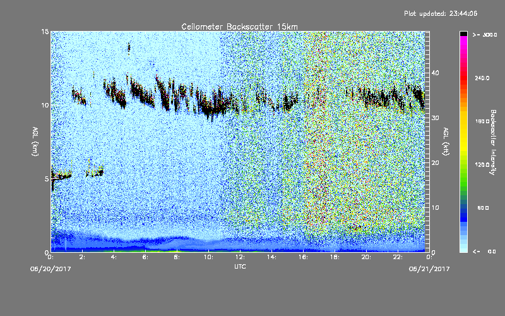This screenshot has width=505, height=316.
Task: Click the right-axis tick label 30
Action: [435, 118]
